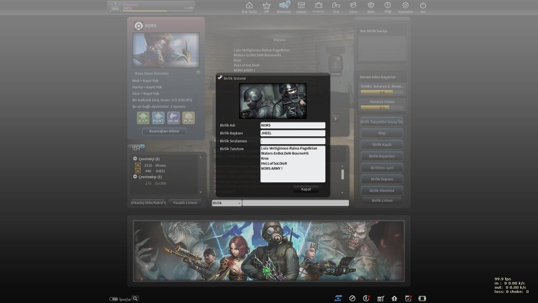
Task: Open the Birlik Deposu button
Action: [x=382, y=179]
